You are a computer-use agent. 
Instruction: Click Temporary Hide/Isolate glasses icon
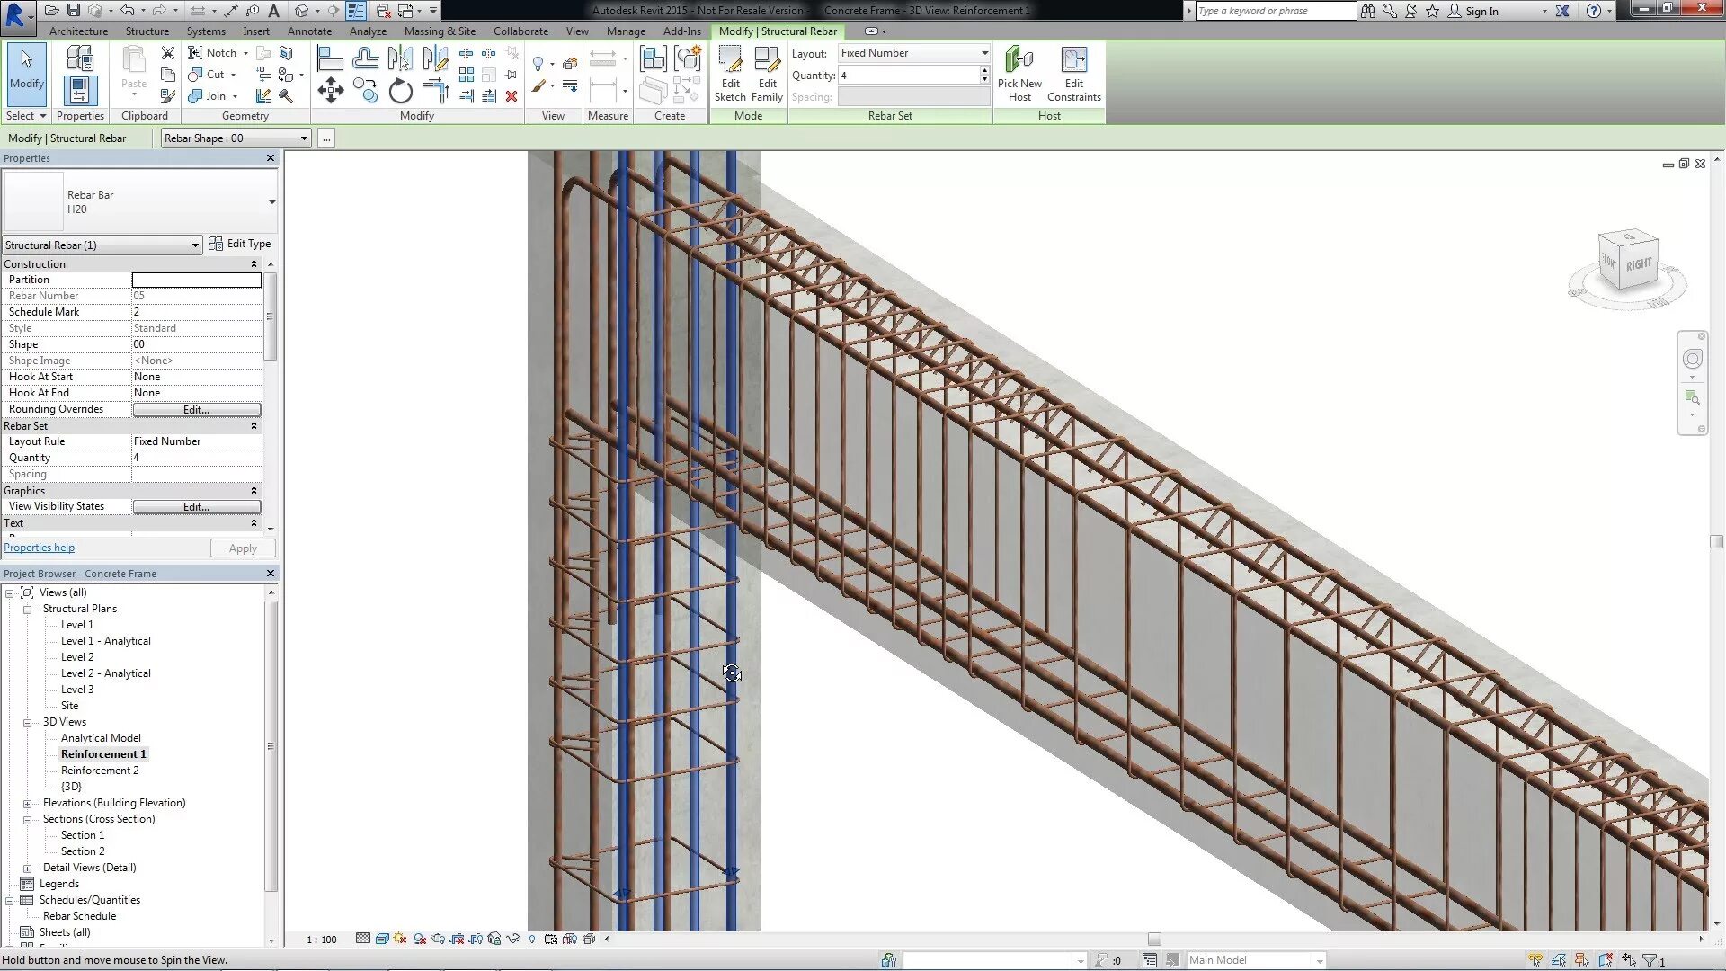[x=513, y=939]
